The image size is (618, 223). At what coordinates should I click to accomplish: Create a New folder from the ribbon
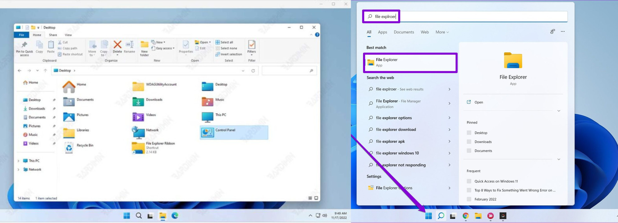[x=144, y=49]
